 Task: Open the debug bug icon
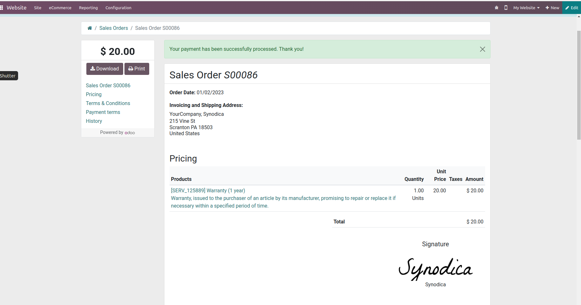click(497, 8)
